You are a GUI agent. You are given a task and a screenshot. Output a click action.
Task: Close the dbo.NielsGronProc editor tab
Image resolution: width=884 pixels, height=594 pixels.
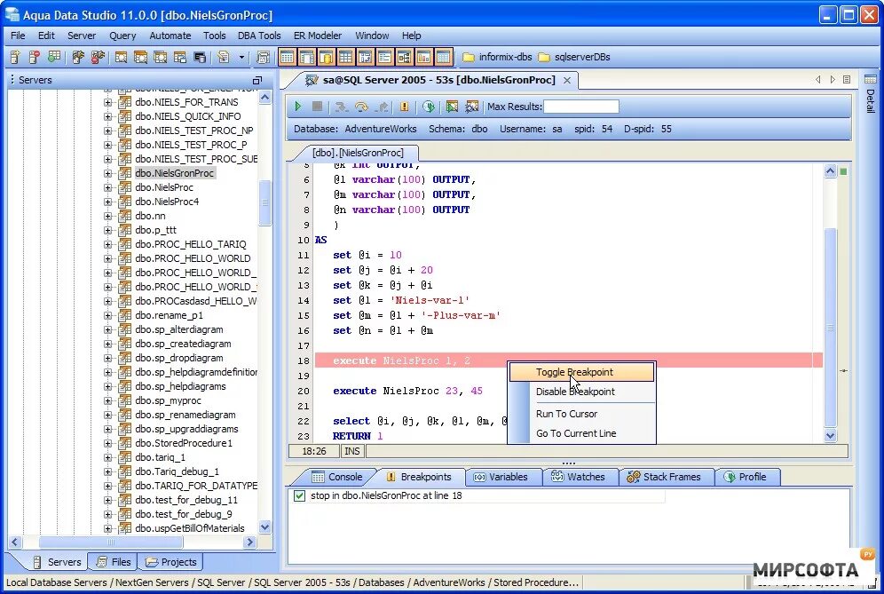tap(567, 80)
